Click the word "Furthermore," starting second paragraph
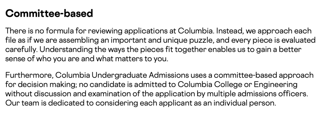This screenshot has width=325, height=114. click(x=29, y=75)
